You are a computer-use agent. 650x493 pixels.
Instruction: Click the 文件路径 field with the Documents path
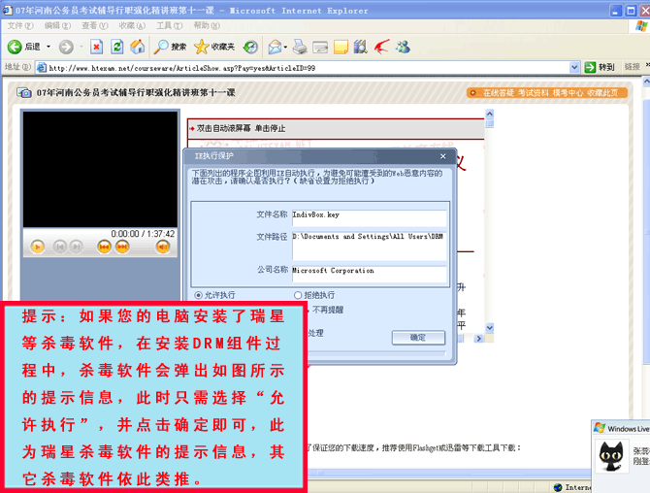369,246
